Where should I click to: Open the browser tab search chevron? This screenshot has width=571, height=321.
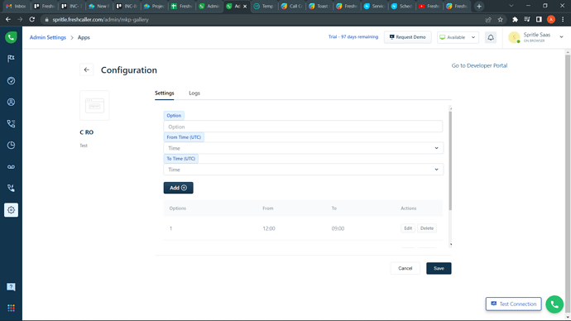pyautogui.click(x=511, y=6)
